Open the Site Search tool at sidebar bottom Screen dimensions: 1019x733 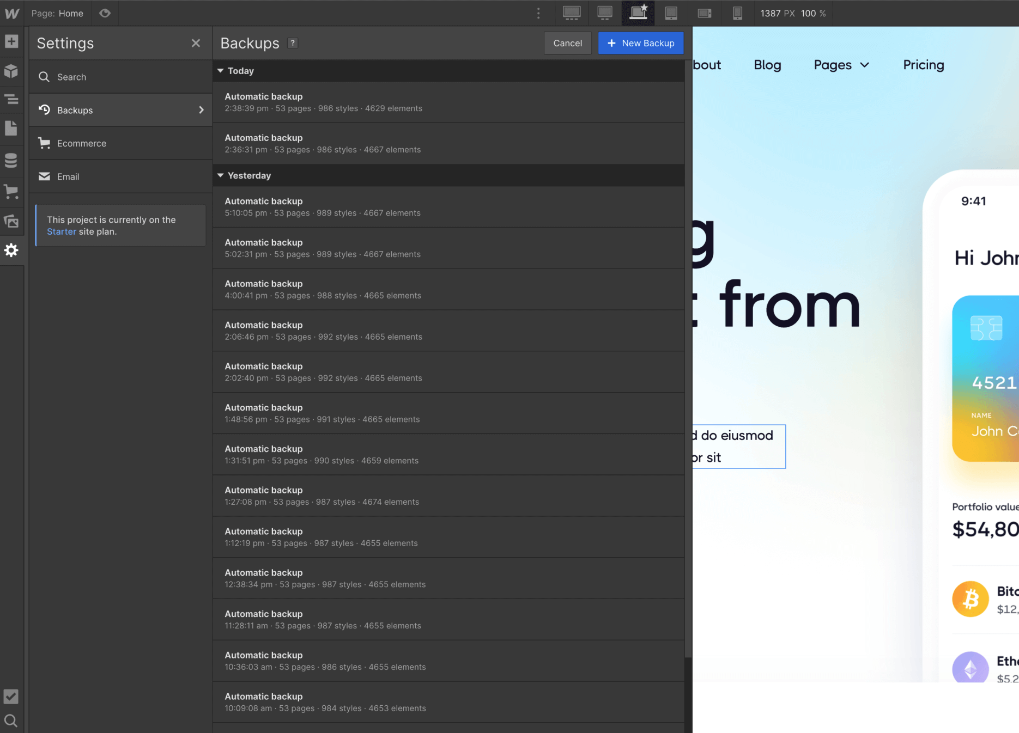(x=11, y=720)
